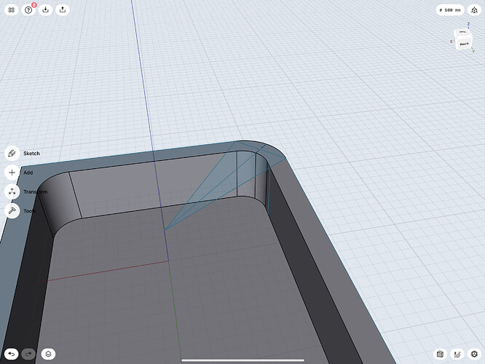Toggle the grid snapping ruler icon
Screen dimensions: 485x364
(x=457, y=354)
